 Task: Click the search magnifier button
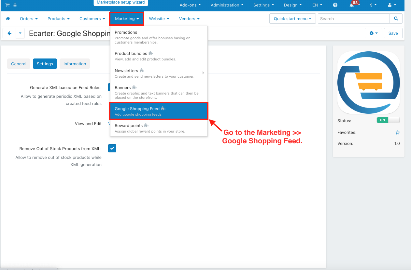tap(396, 19)
